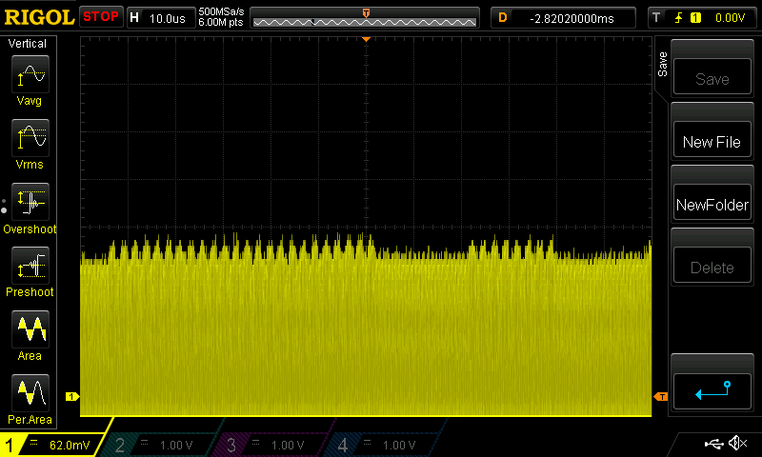Viewport: 762px width, 457px height.
Task: Enable channel 4 tab
Action: pos(384,445)
